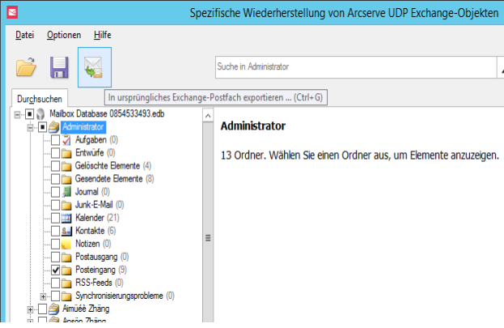Toggle the Administrator mailbox checkbox

click(42, 127)
